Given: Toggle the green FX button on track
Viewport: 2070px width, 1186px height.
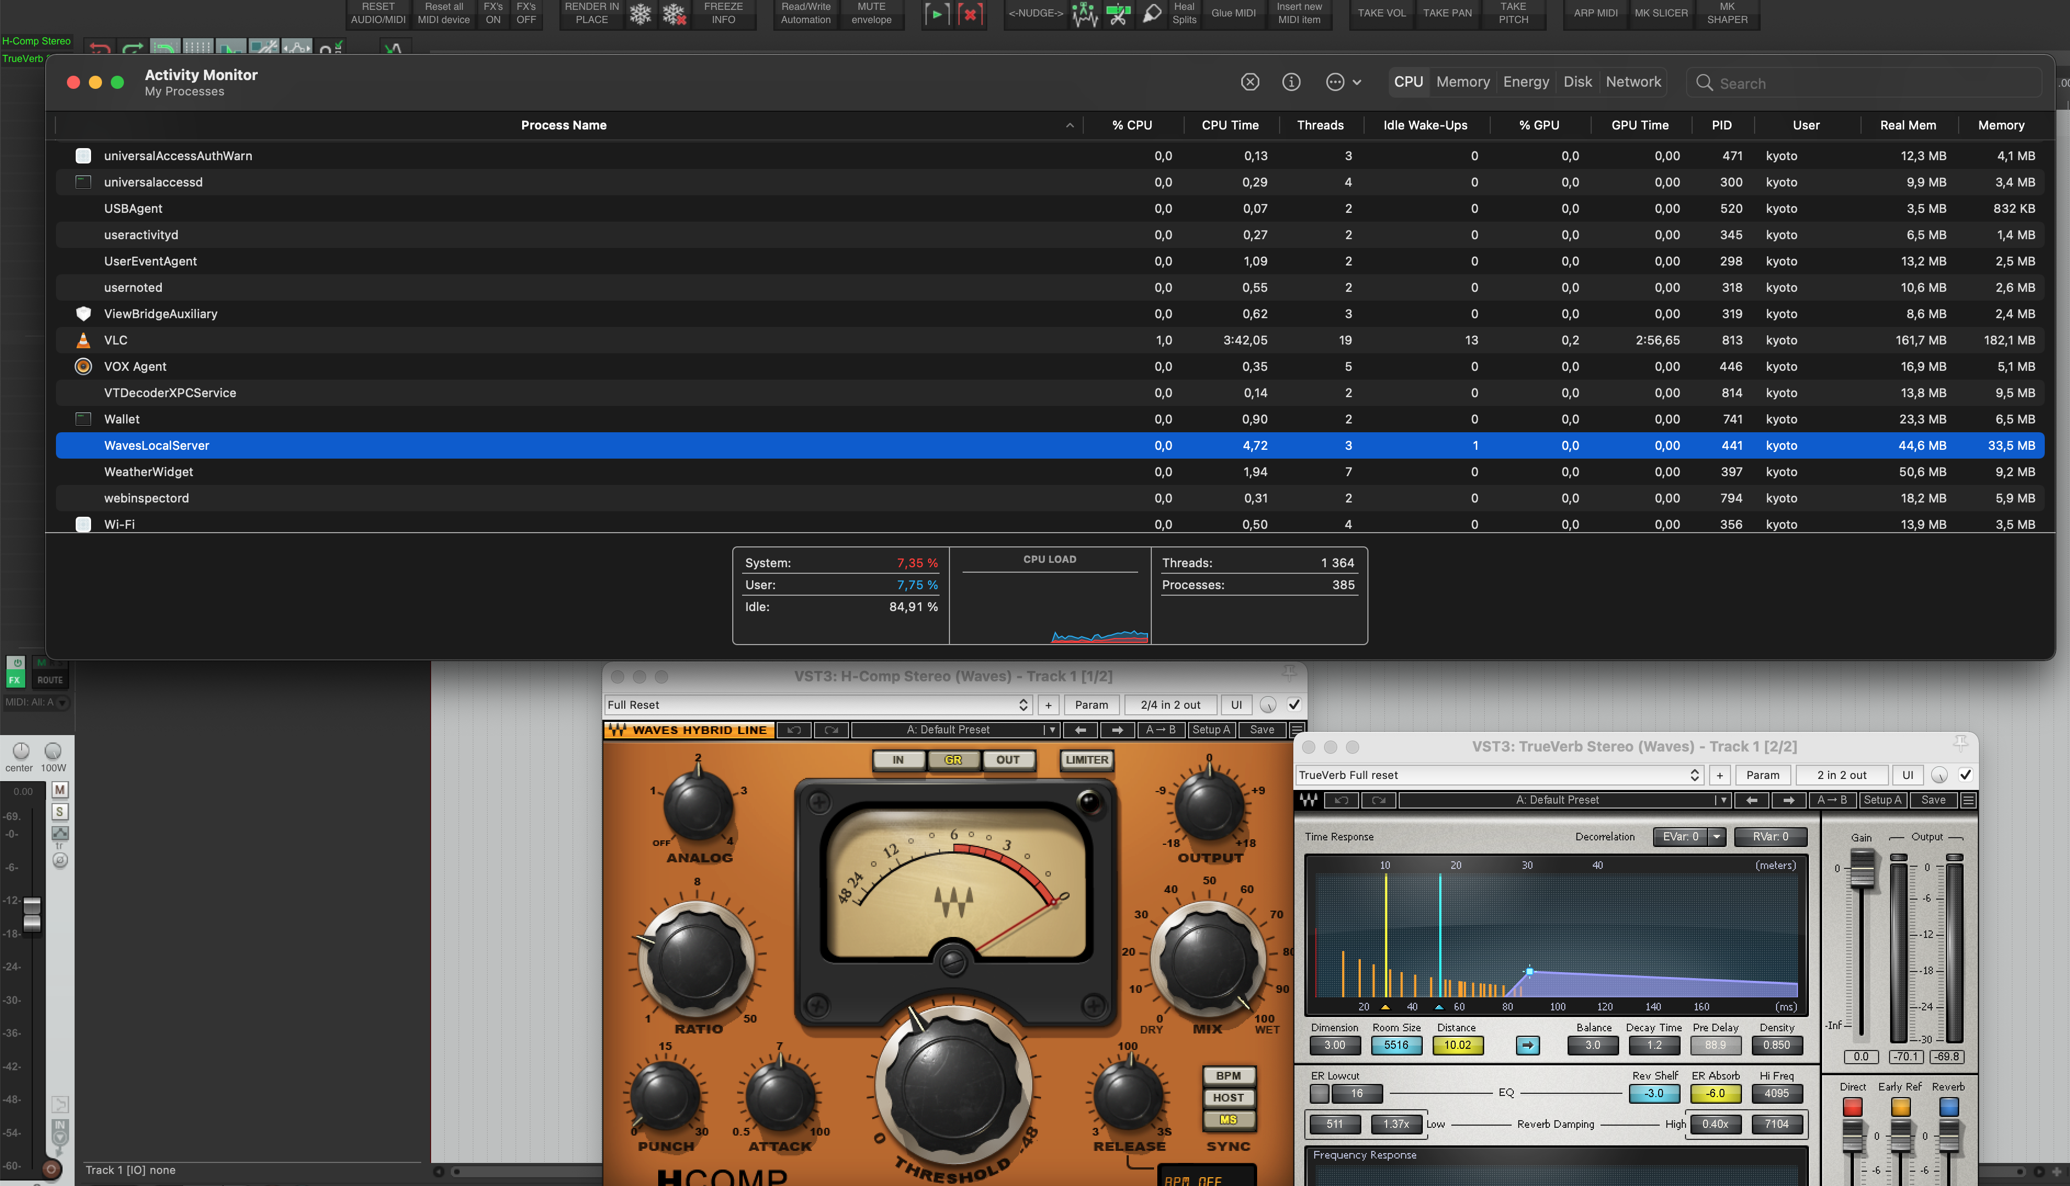Looking at the screenshot, I should 15,679.
